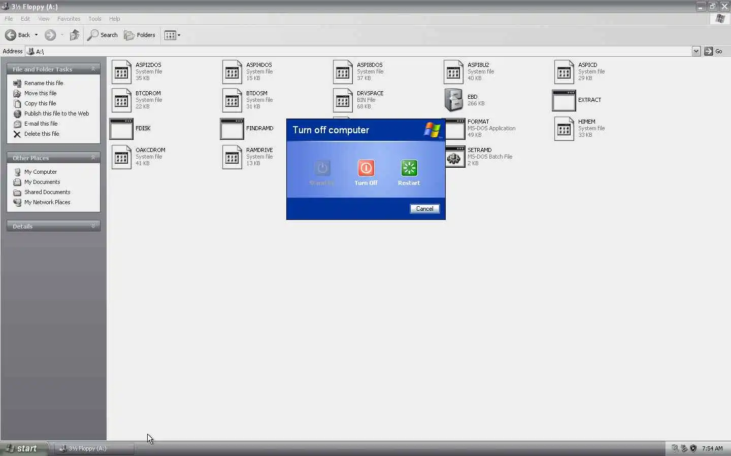This screenshot has width=731, height=456.
Task: Open the Edit menu
Action: (x=25, y=19)
